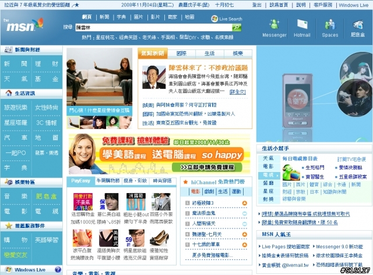Select 星座 in 生活小幫手 list
Image resolution: width=373 pixels, height=275 pixels.
point(268,191)
